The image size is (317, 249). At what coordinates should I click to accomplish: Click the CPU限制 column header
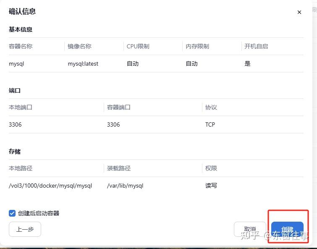pyautogui.click(x=138, y=46)
